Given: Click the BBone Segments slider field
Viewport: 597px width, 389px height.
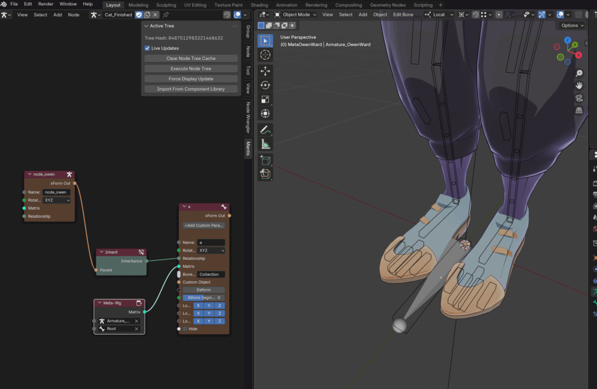Looking at the screenshot, I should click(x=203, y=298).
